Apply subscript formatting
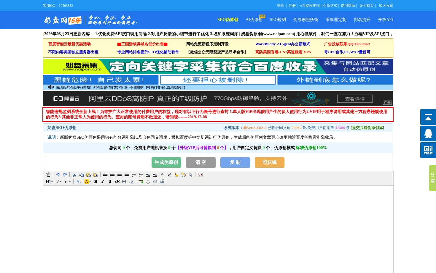The width and height of the screenshot is (436, 273). click(162, 175)
